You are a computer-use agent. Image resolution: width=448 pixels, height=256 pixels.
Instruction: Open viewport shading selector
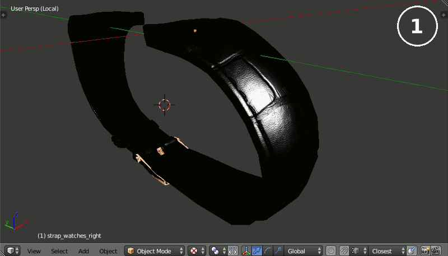(197, 251)
